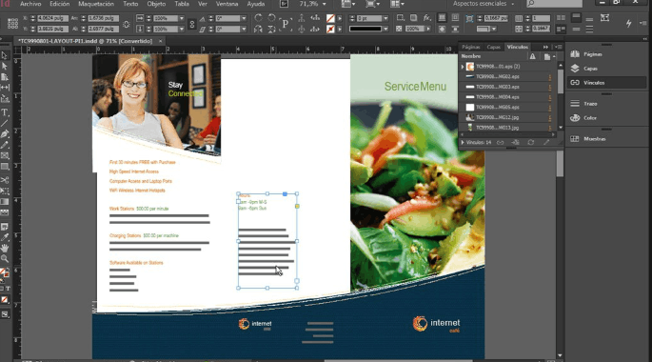Open the Aspectos esenciales workspace dropdown
The width and height of the screenshot is (652, 362).
(x=484, y=4)
